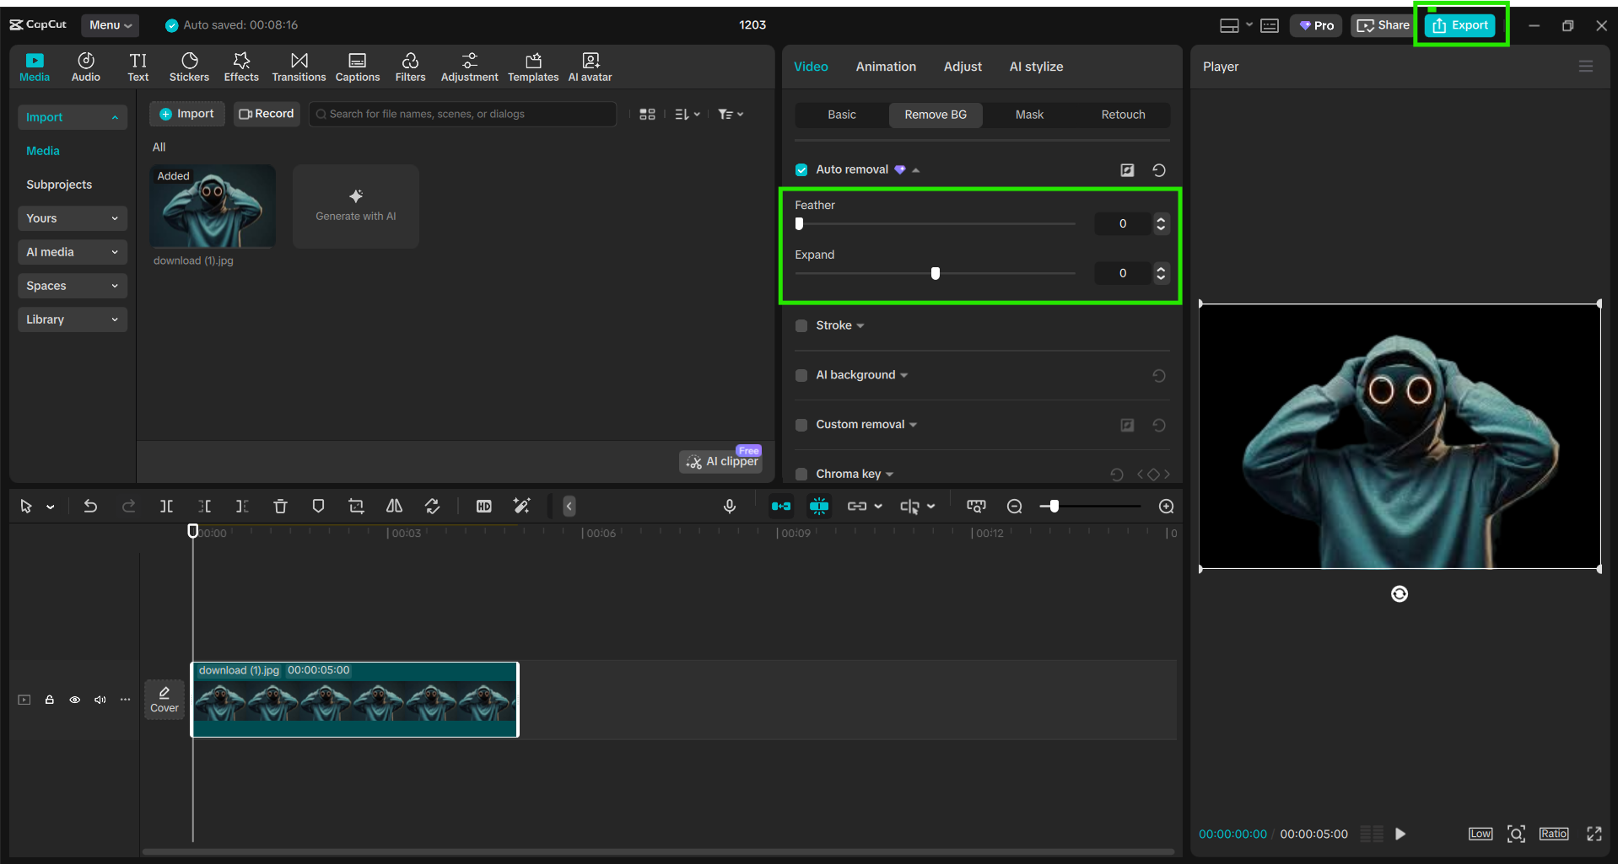The image size is (1618, 864).
Task: Toggle track visibility eye icon
Action: click(x=75, y=700)
